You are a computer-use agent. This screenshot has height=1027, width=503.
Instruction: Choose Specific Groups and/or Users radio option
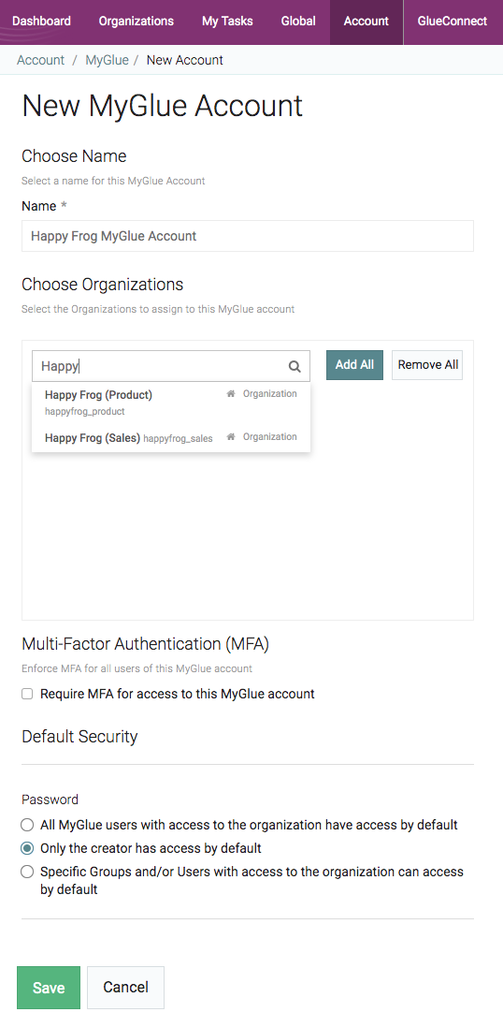point(27,872)
